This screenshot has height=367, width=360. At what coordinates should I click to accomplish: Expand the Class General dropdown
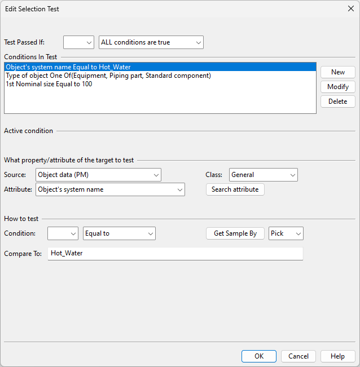pyautogui.click(x=263, y=175)
